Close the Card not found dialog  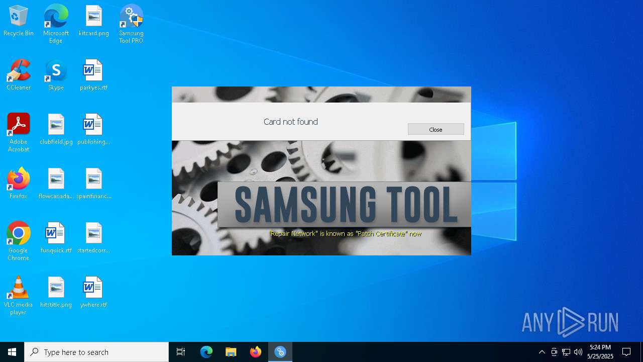click(436, 129)
